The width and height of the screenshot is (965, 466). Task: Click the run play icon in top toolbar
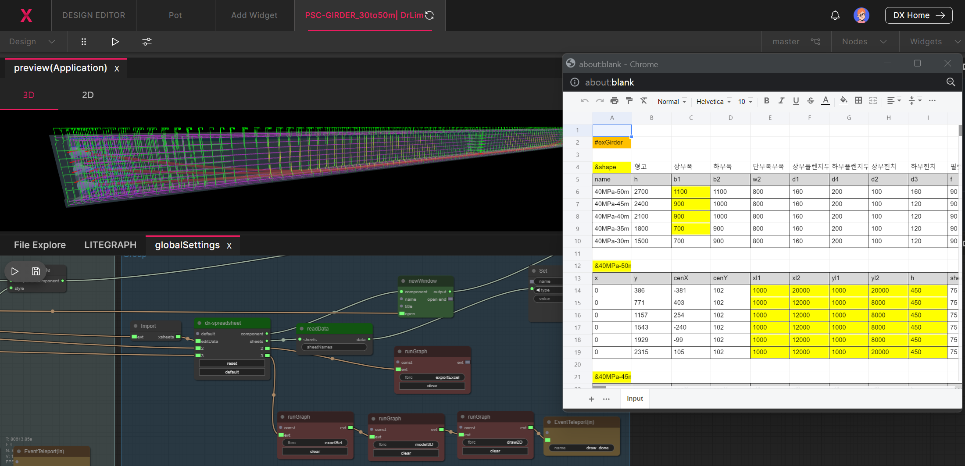click(115, 42)
